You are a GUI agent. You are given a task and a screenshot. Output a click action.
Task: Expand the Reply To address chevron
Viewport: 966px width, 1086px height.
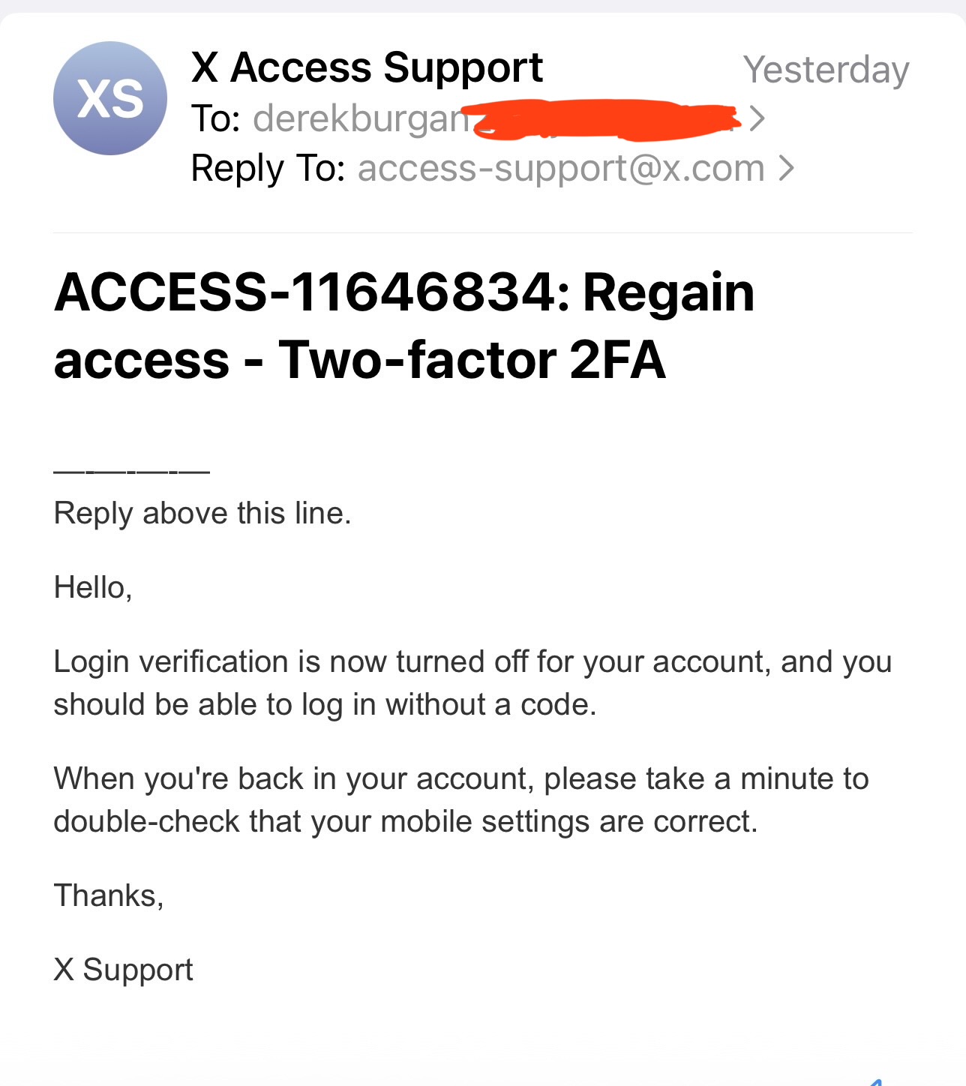pos(786,168)
